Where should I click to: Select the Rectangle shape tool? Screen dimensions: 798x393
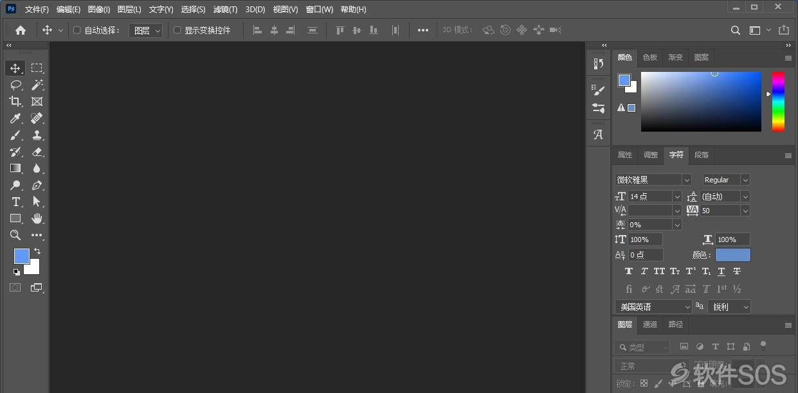(15, 218)
